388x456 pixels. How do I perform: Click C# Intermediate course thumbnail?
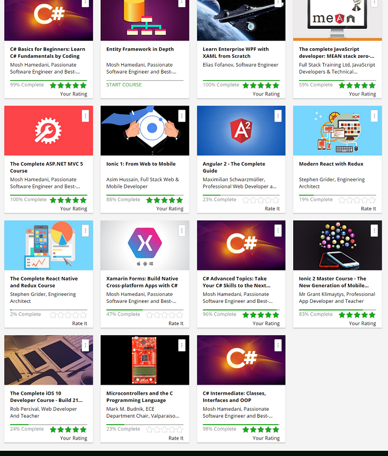pyautogui.click(x=241, y=360)
